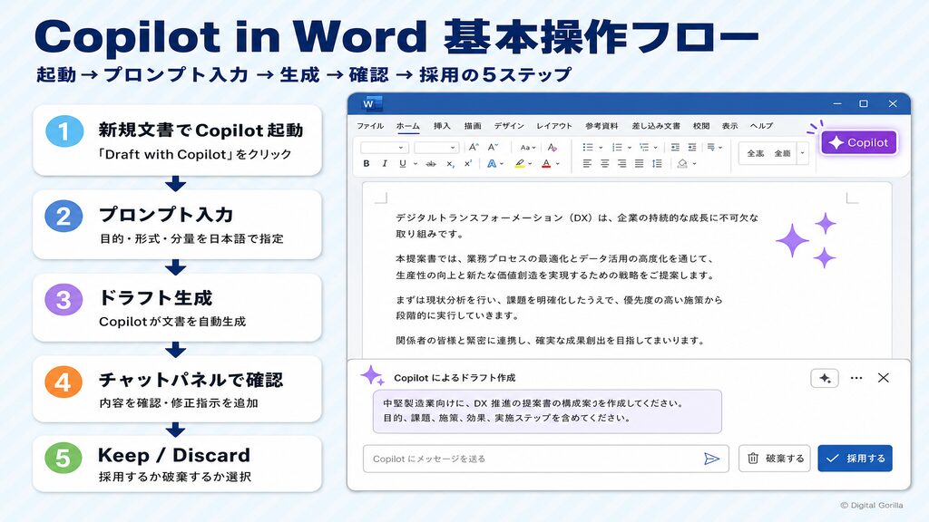Decrease paragraph indent

point(675,148)
